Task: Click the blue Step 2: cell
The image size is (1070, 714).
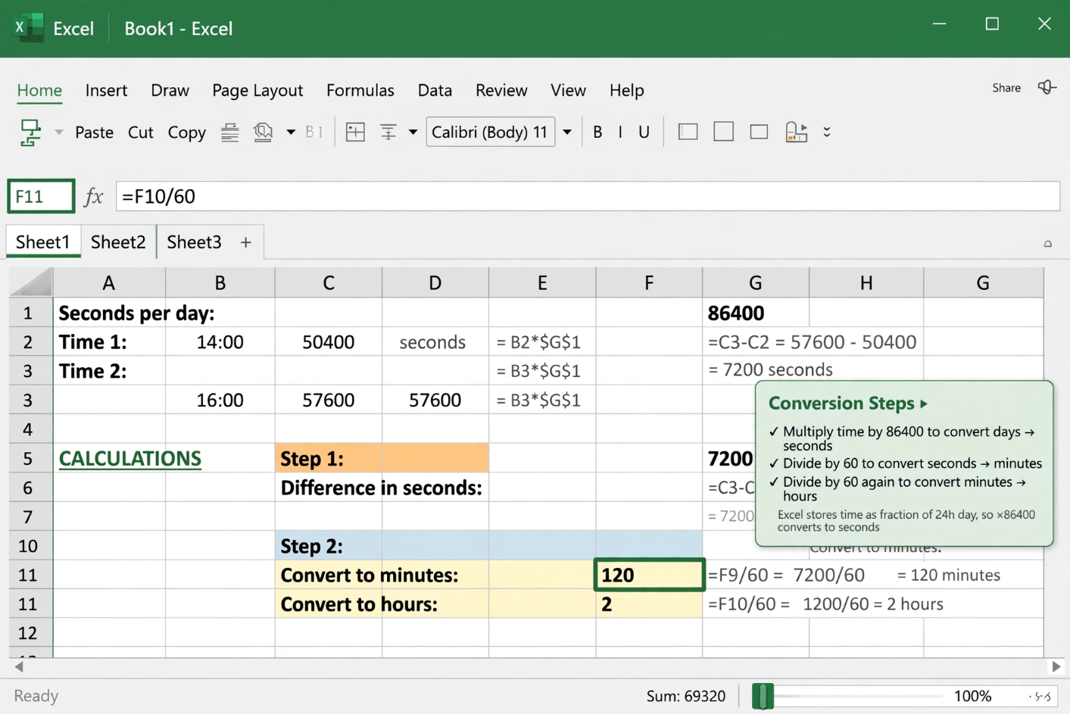Action: 488,545
